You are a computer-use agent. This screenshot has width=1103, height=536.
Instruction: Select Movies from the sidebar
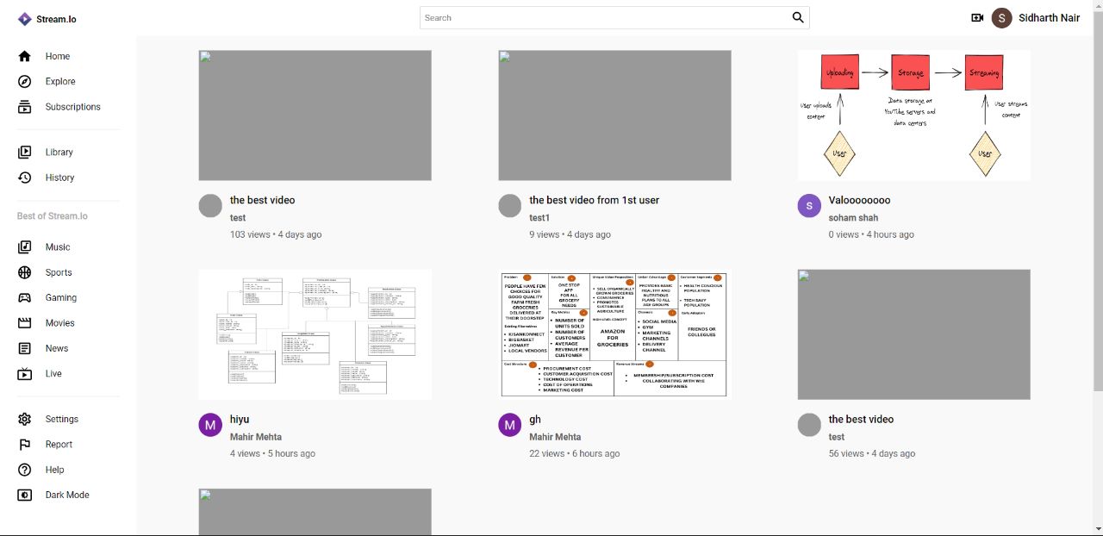[24, 322]
